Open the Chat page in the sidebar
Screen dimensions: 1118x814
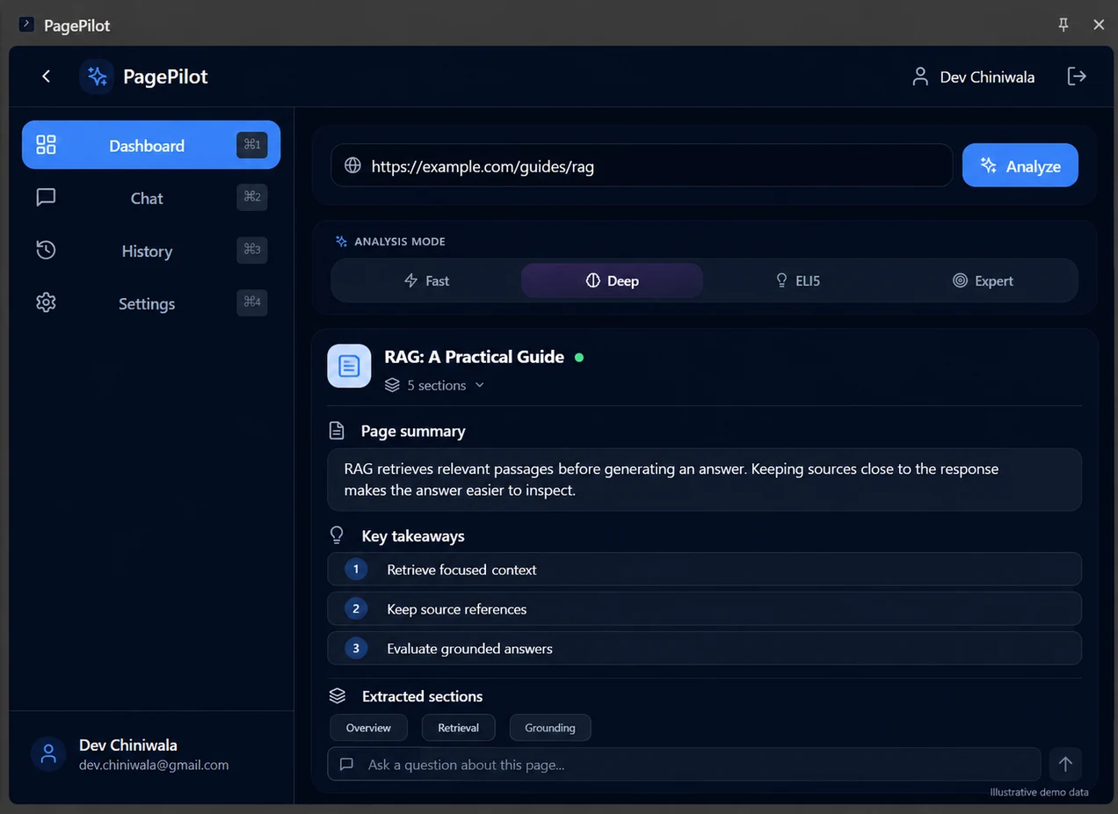[x=151, y=198]
